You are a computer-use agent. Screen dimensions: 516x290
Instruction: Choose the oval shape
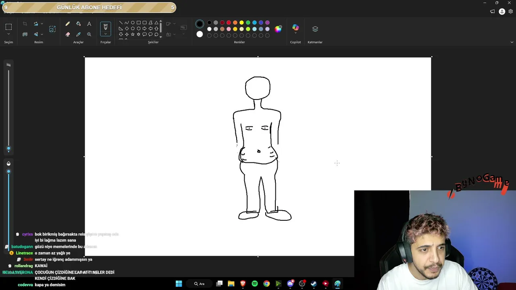click(133, 23)
